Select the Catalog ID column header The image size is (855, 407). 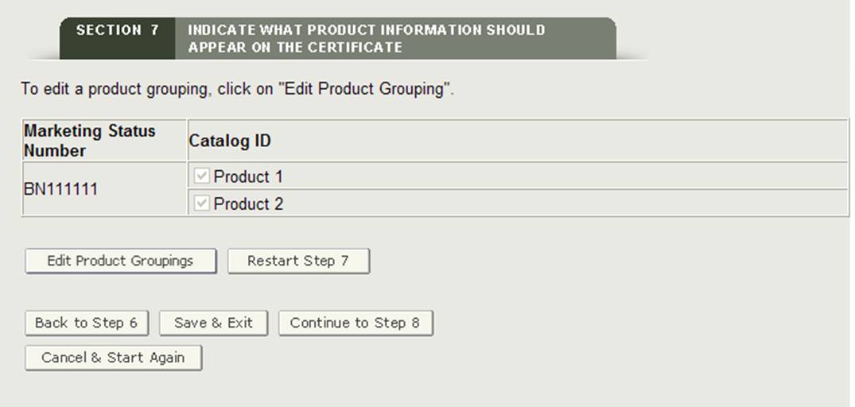230,141
